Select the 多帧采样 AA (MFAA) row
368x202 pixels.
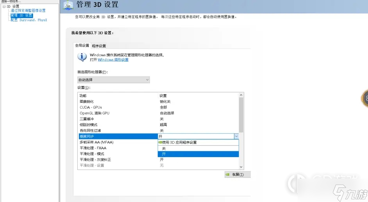[x=118, y=142]
